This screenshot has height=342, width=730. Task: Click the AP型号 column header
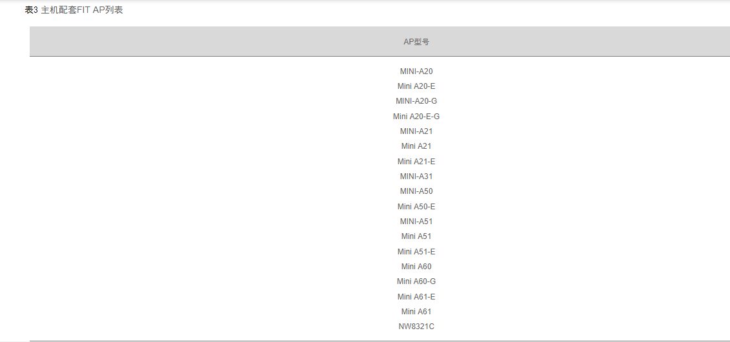pos(416,42)
